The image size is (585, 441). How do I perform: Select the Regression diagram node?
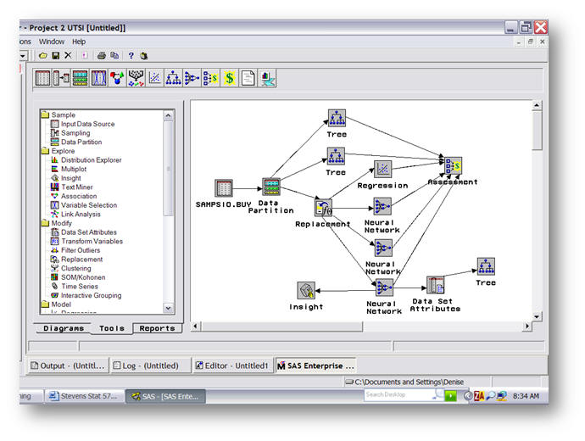[382, 170]
